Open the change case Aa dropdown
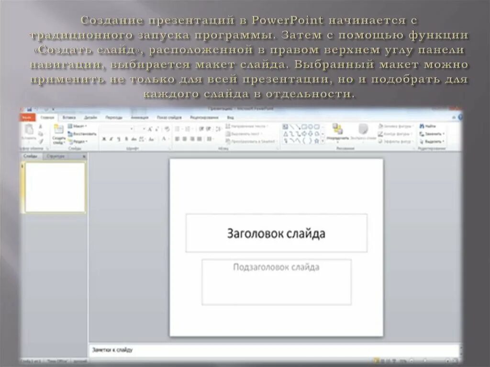490x367 pixels. [x=152, y=139]
